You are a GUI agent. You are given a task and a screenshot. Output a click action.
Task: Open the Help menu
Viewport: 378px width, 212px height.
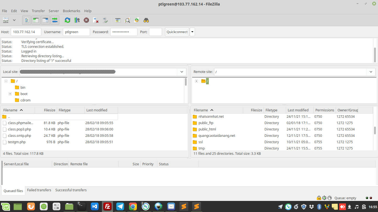click(88, 11)
